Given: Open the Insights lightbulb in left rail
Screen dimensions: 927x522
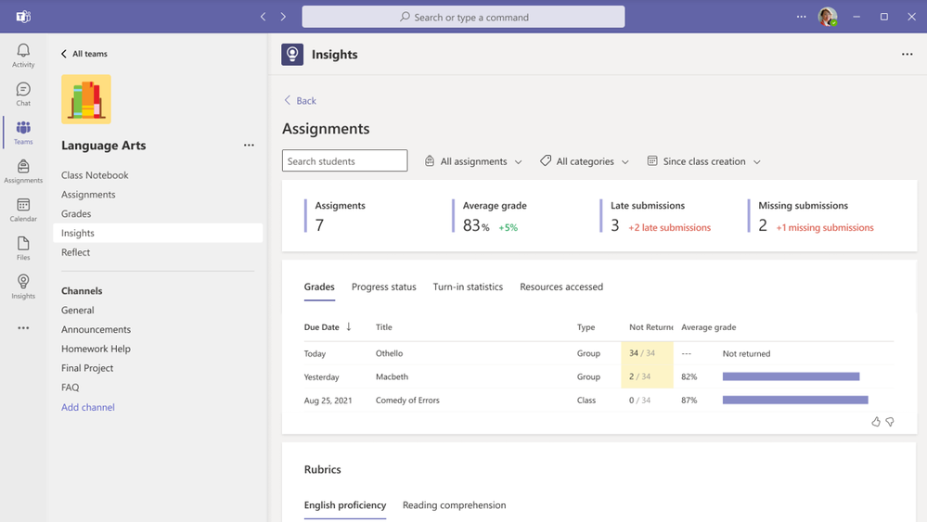Looking at the screenshot, I should 23,286.
